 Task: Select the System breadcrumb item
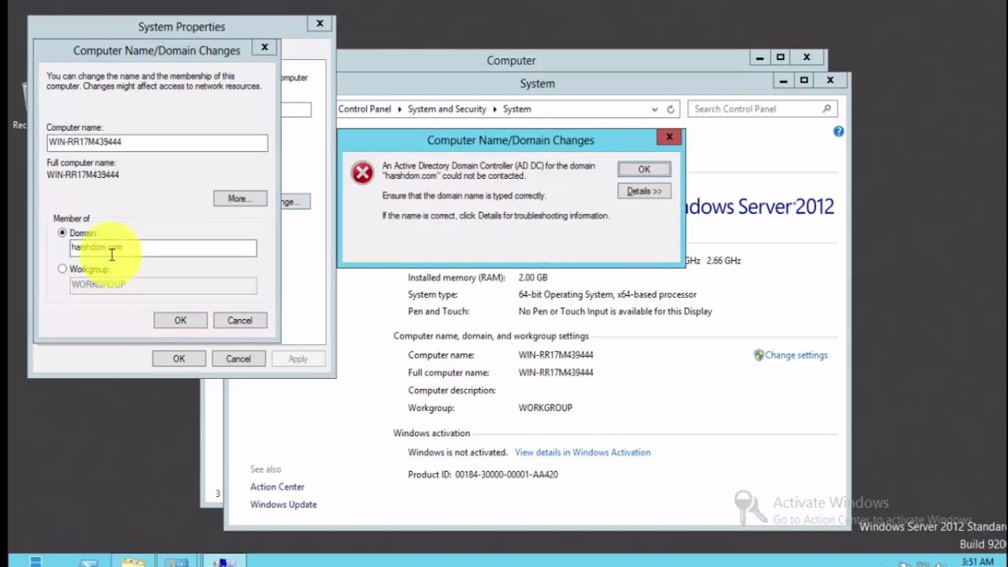coord(517,109)
